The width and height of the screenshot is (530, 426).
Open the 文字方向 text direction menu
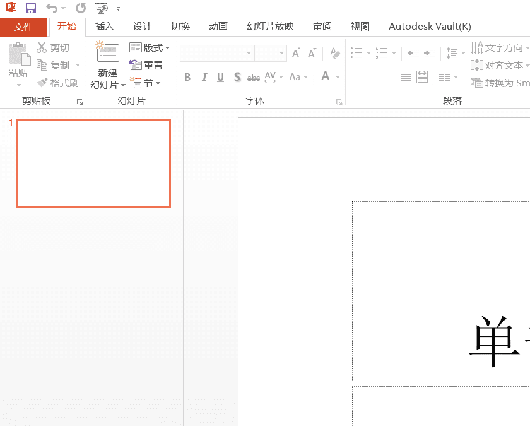(x=500, y=48)
